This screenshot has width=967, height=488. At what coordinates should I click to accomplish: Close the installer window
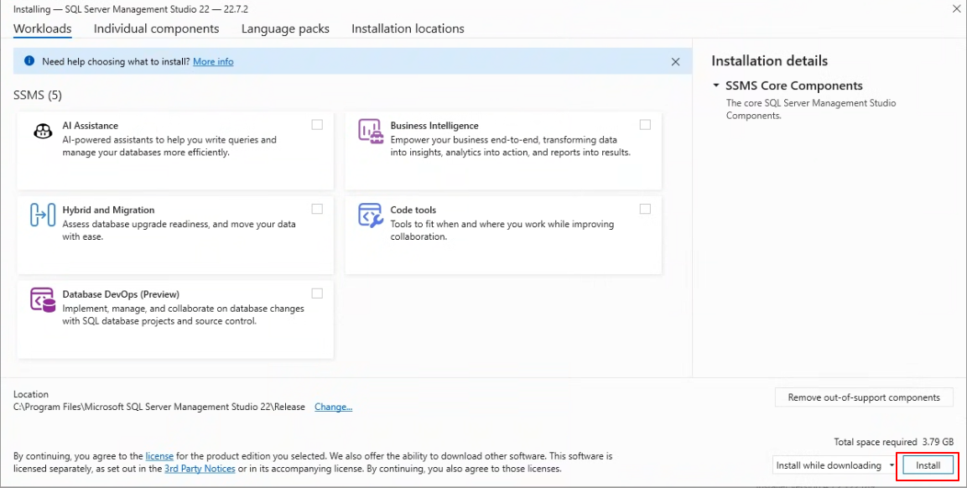956,8
